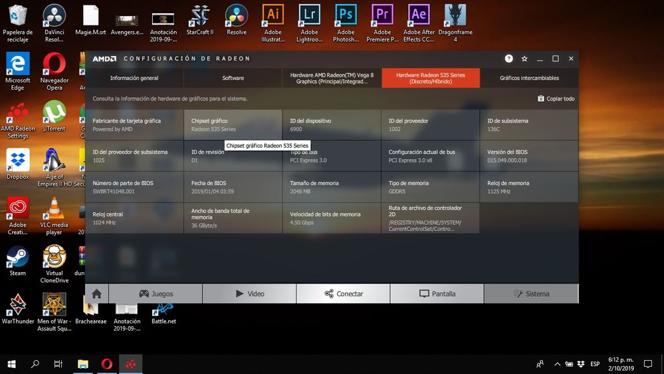
Task: Select Age of Empires II HD desktop icon
Action: [55, 168]
